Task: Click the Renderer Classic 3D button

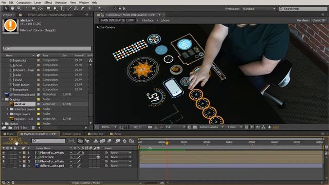Action: [x=319, y=21]
